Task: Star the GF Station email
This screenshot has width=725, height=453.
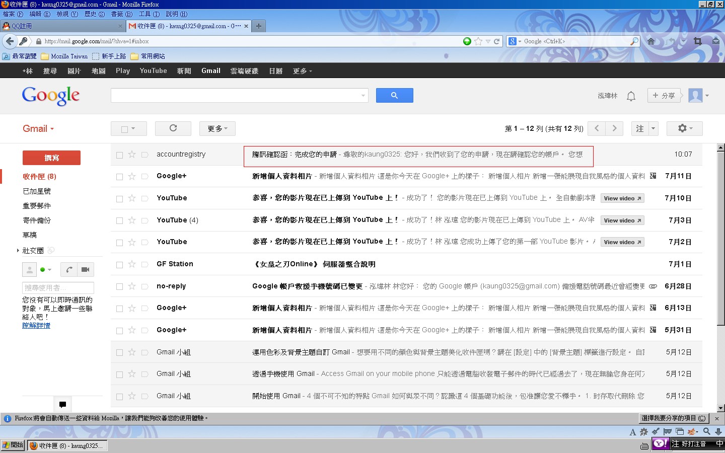Action: [132, 264]
